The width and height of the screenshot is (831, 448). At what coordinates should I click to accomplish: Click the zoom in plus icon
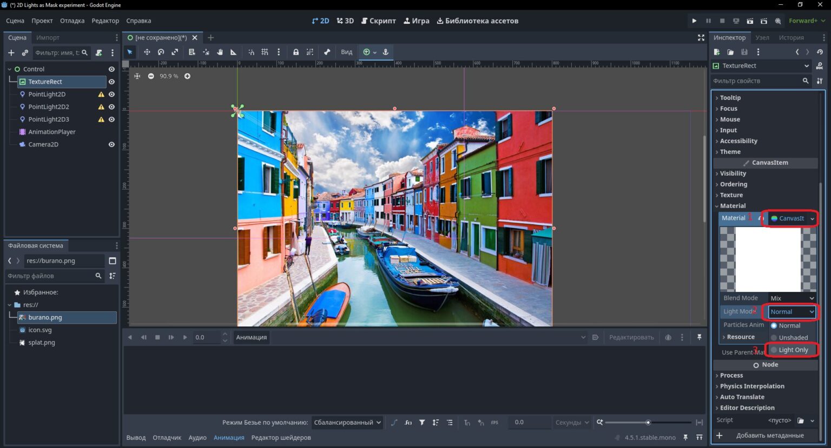187,76
